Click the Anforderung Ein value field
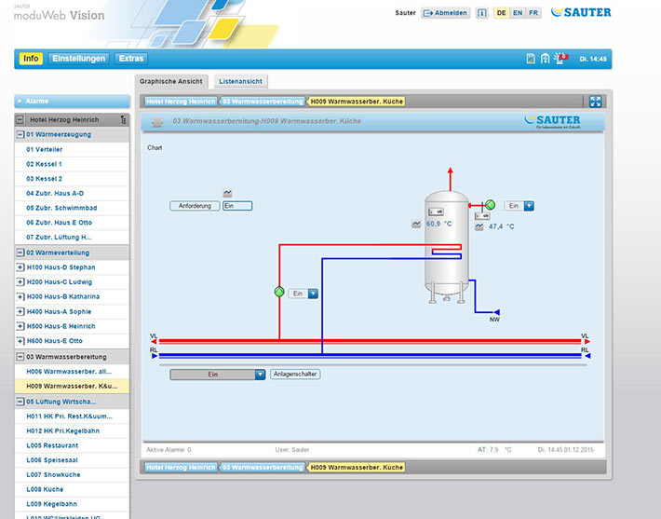 237,206
